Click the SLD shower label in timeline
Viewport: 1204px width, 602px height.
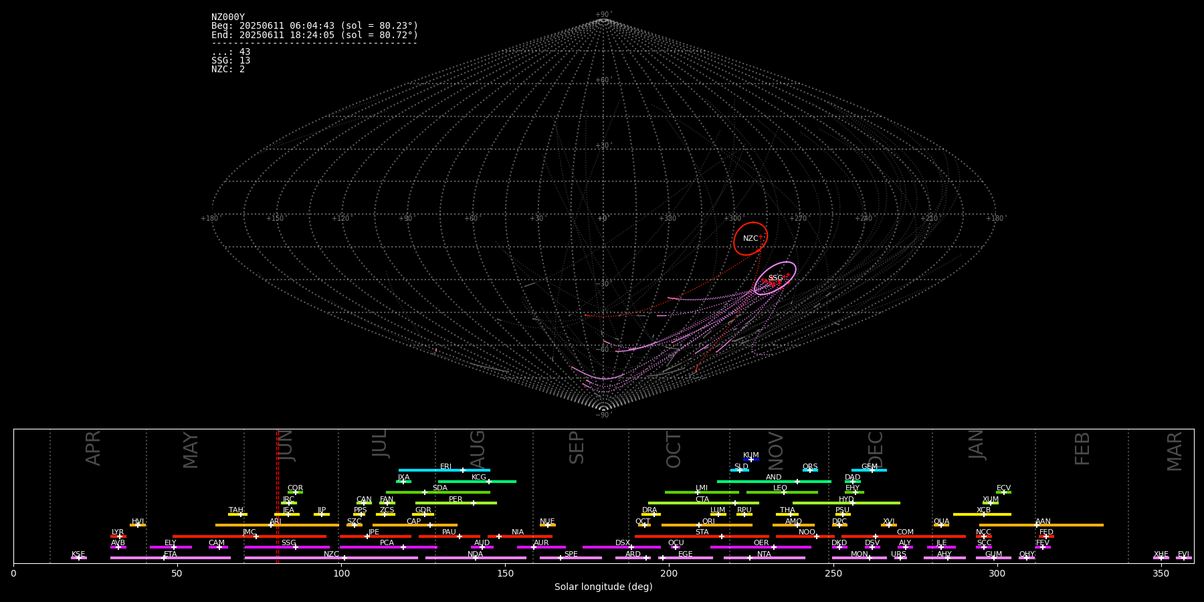coord(741,467)
